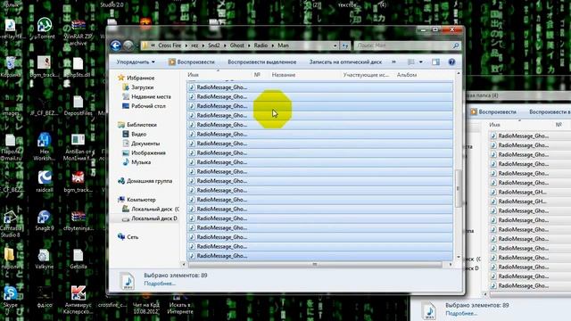Select DepositFiles desktop icon
This screenshot has width=571, height=321.
coord(78,106)
